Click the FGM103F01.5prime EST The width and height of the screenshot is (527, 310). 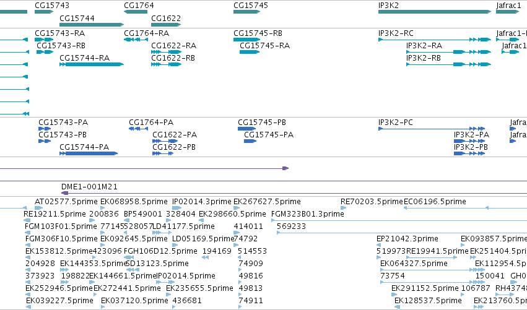tap(28, 233)
